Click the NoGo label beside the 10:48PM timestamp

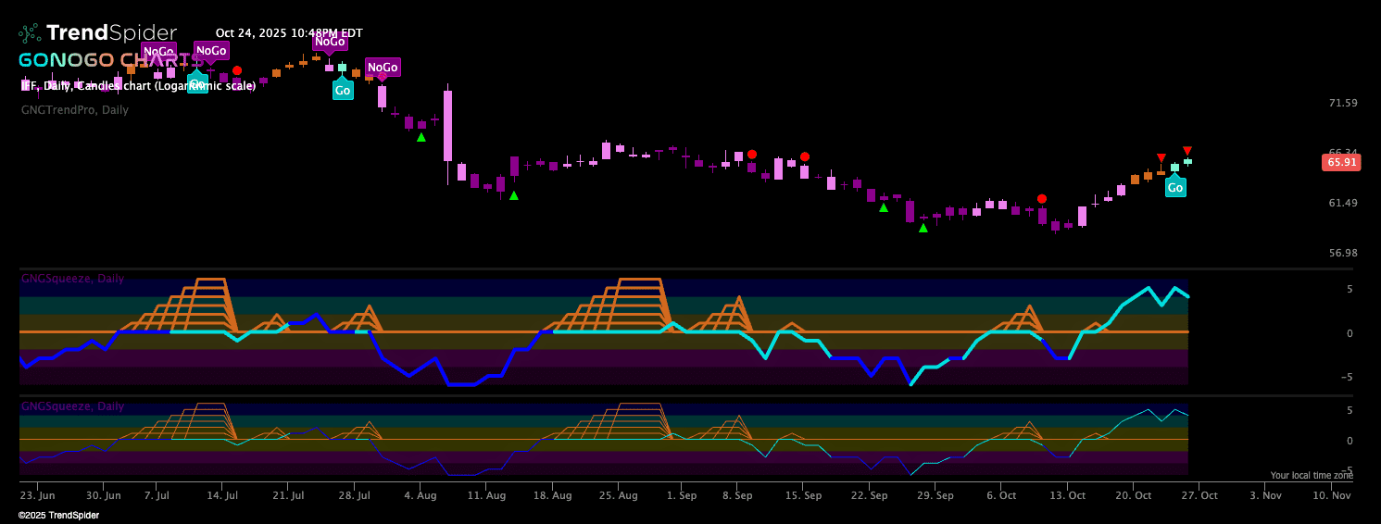click(330, 41)
